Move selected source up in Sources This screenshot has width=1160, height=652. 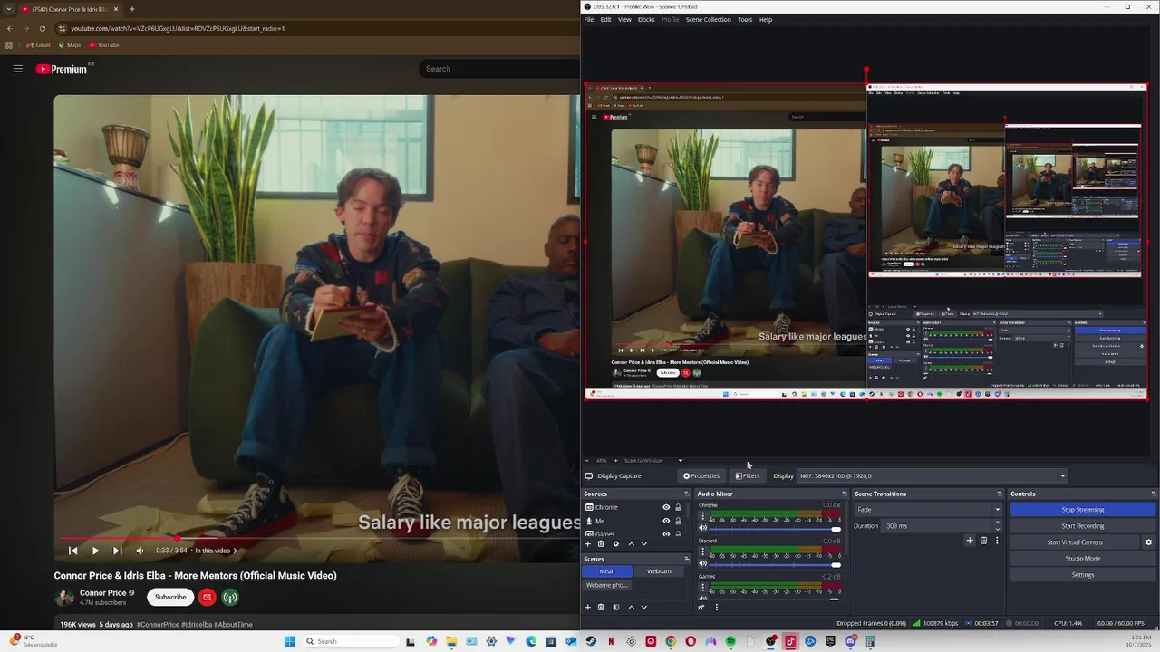[631, 543]
